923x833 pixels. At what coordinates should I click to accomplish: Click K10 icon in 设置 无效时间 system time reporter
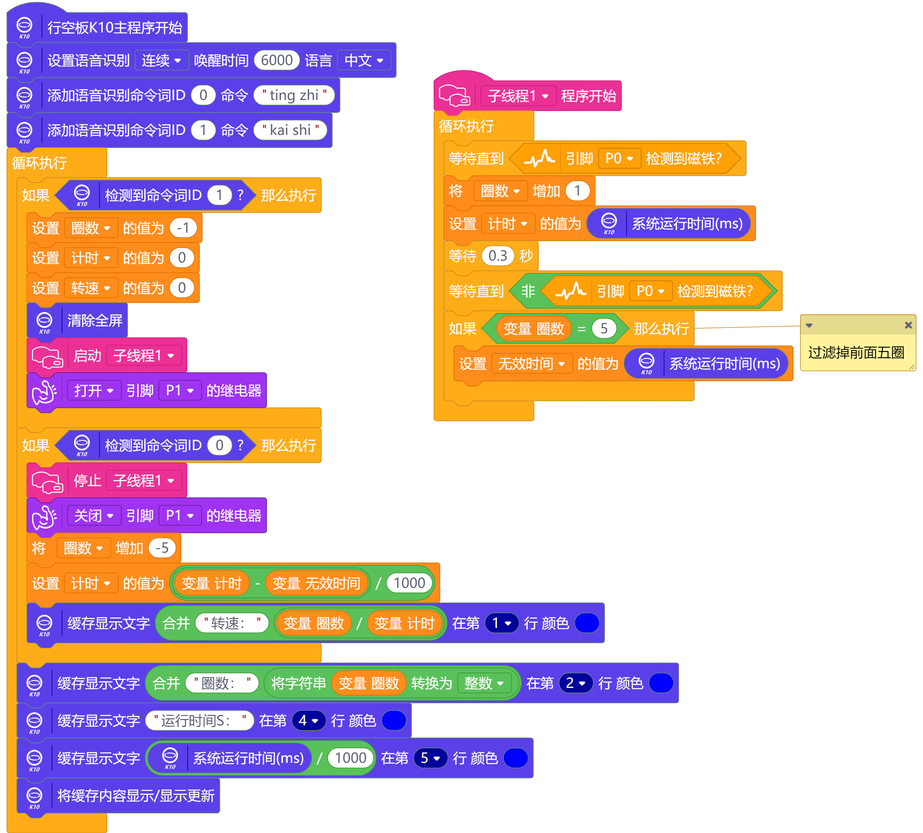point(646,364)
